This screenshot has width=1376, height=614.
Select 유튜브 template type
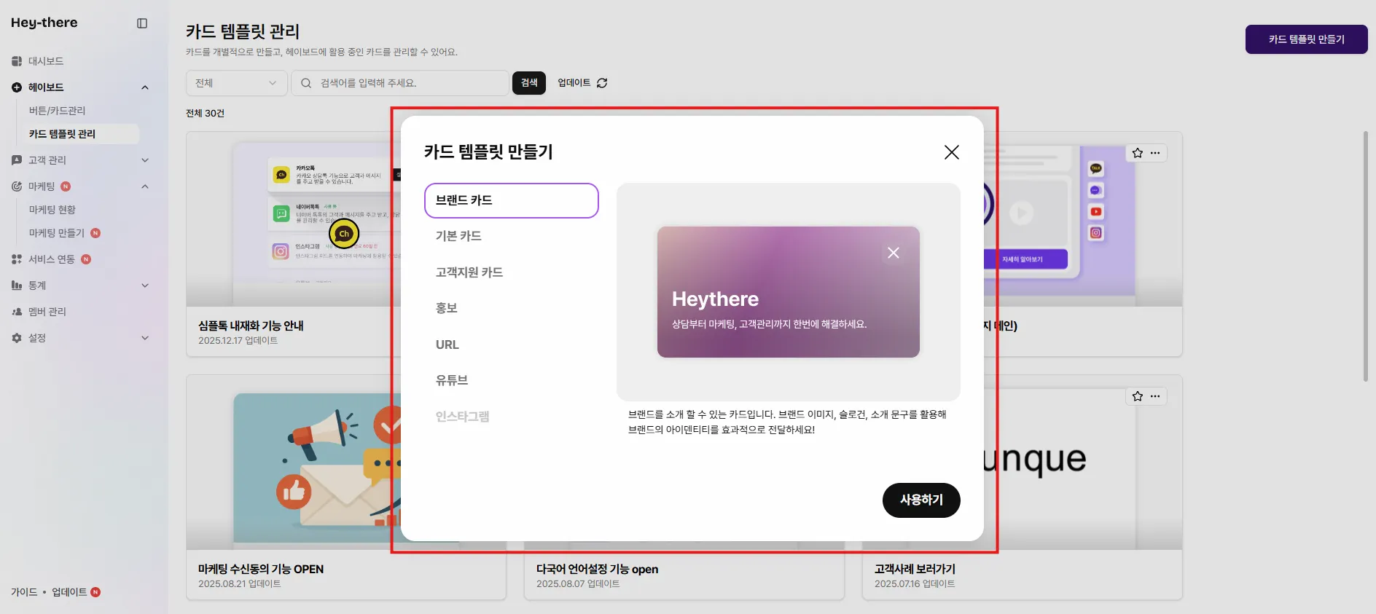click(512, 380)
